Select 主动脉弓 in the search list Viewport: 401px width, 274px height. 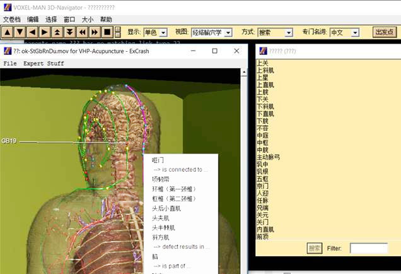tap(268, 157)
